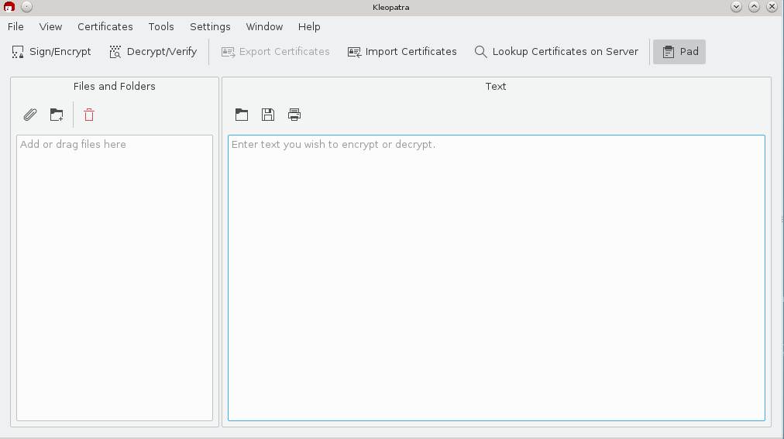Image resolution: width=784 pixels, height=439 pixels.
Task: Click the Decrypt/Verify toolbar button
Action: coord(153,52)
